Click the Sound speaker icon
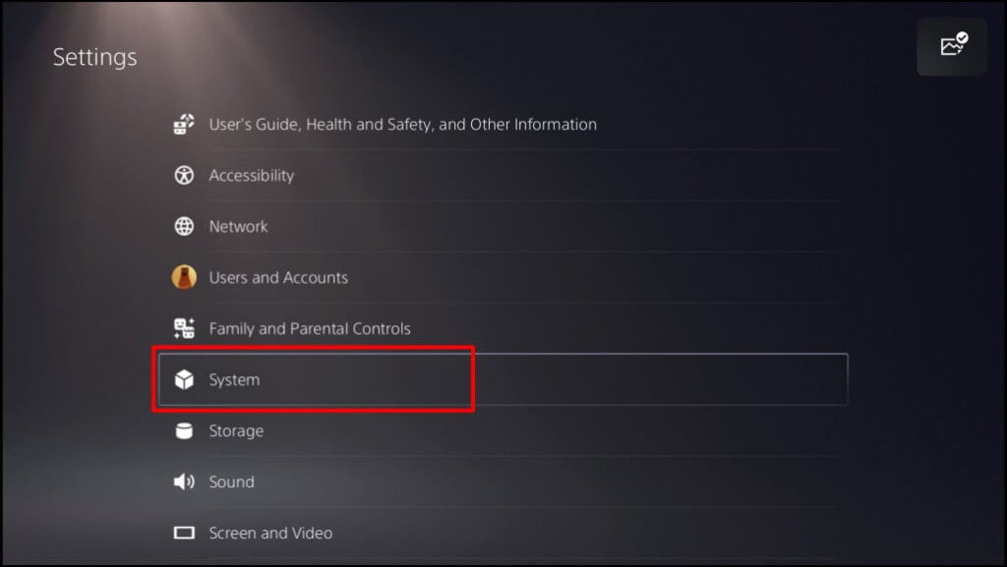Image resolution: width=1007 pixels, height=567 pixels. pos(184,482)
